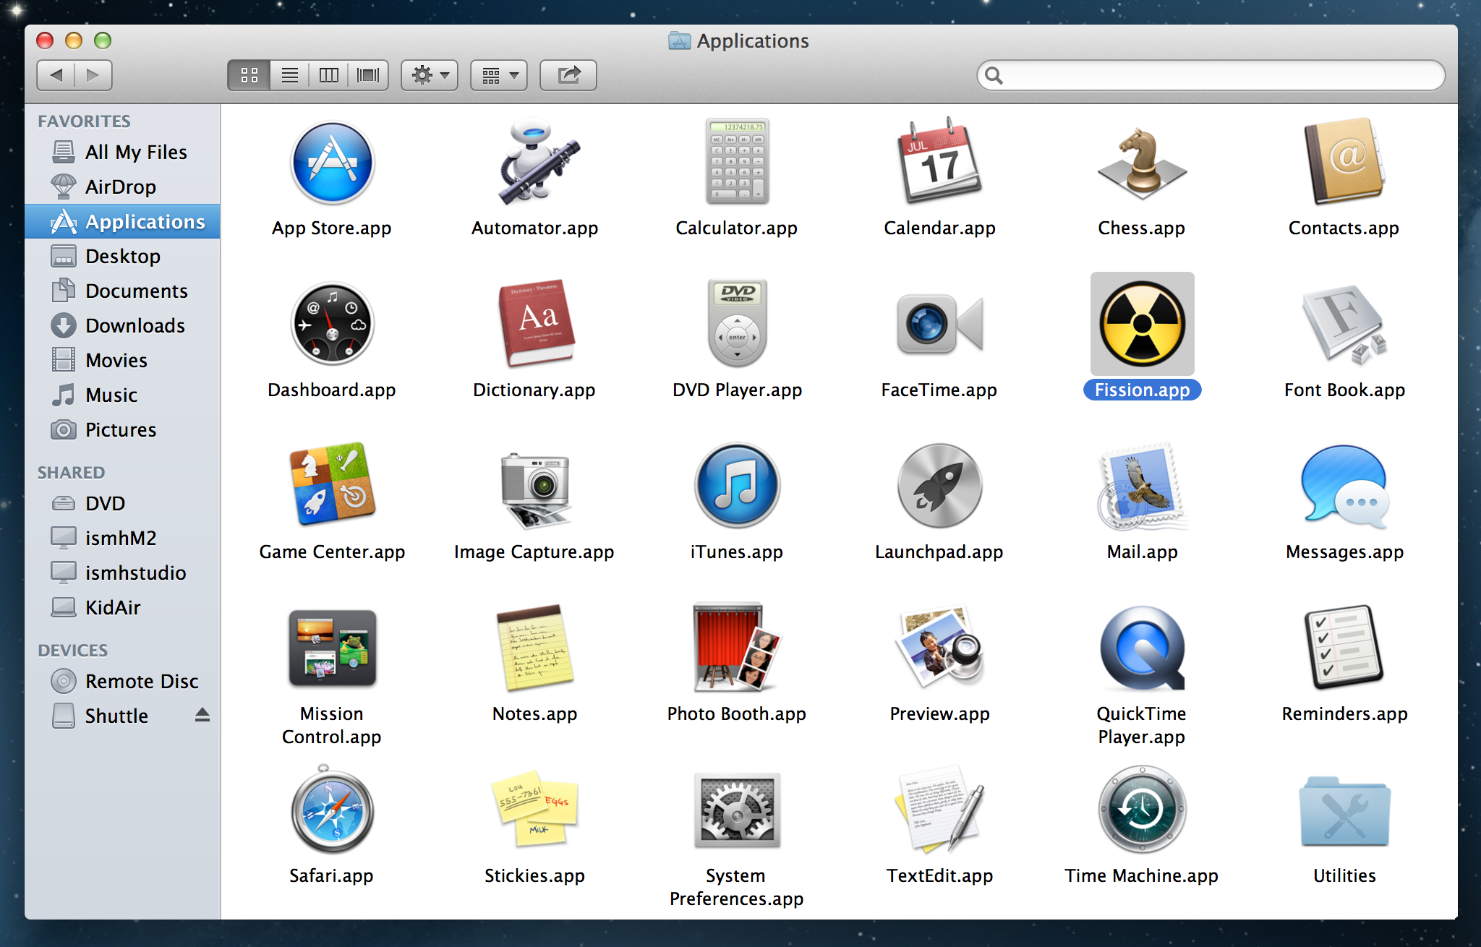
Task: Select the QuickTime Player icon
Action: tap(1142, 648)
